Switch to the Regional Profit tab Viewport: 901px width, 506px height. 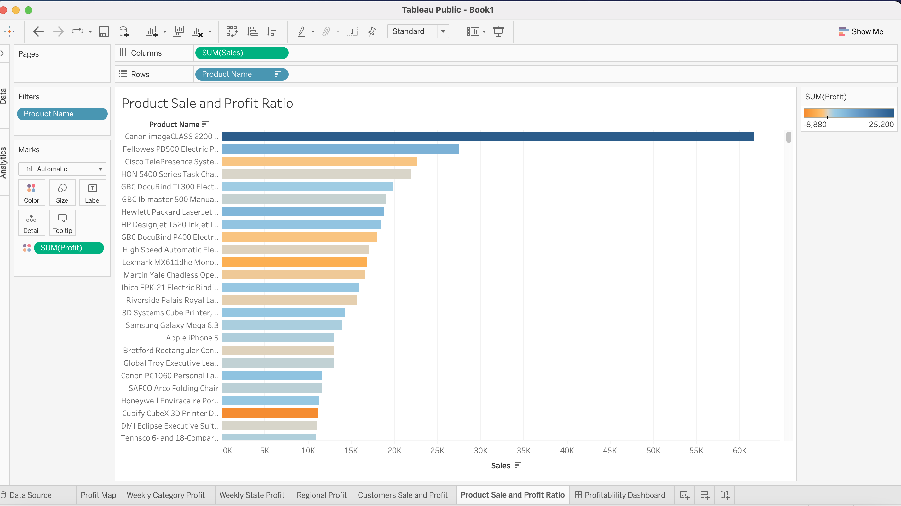tap(322, 495)
